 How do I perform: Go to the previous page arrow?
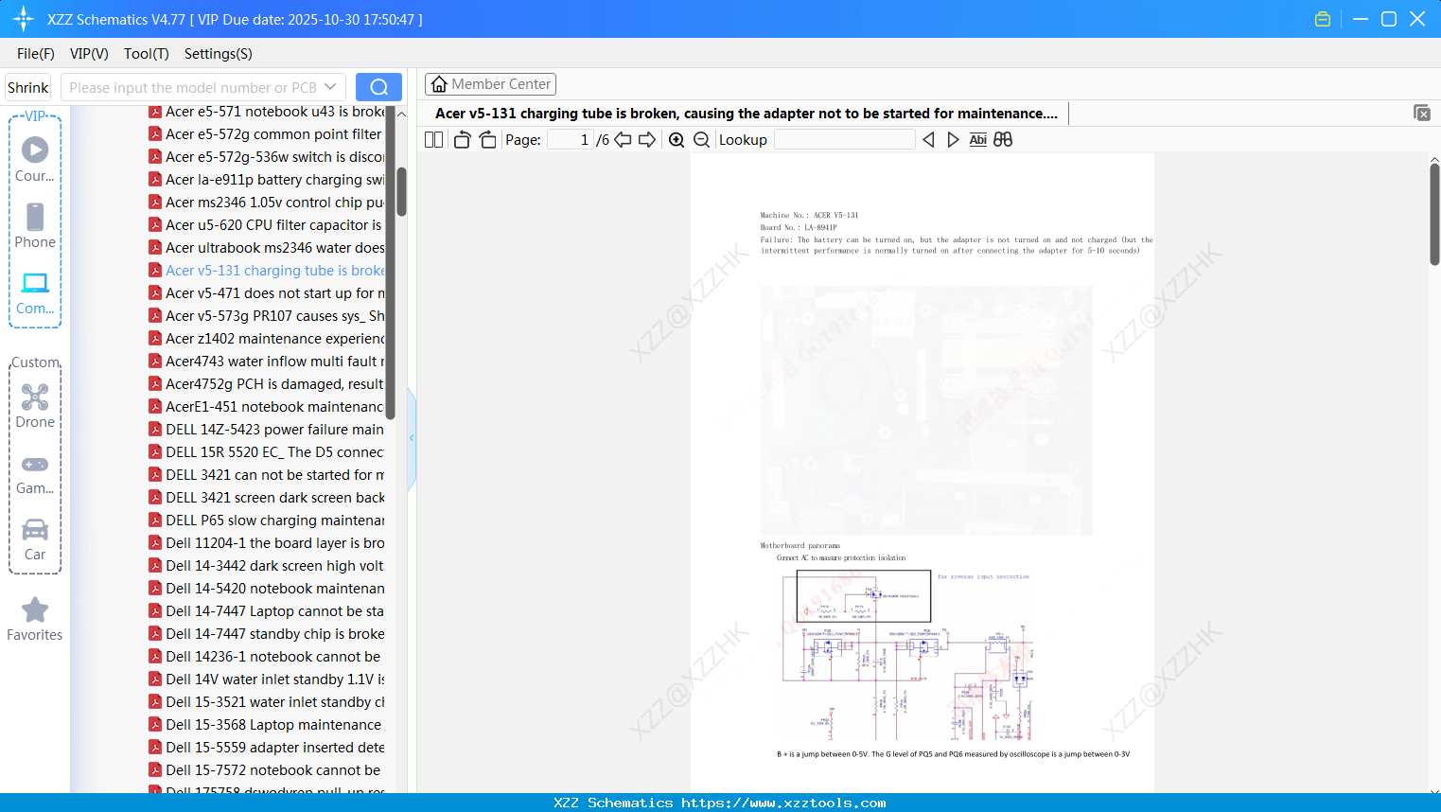[623, 140]
